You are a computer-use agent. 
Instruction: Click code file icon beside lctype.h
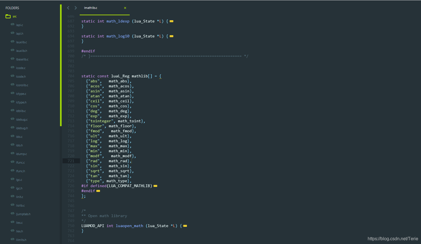tap(12, 102)
